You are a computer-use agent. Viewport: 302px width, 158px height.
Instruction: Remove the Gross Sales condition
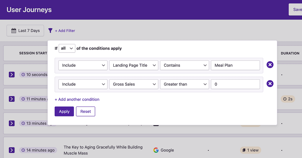pyautogui.click(x=270, y=84)
